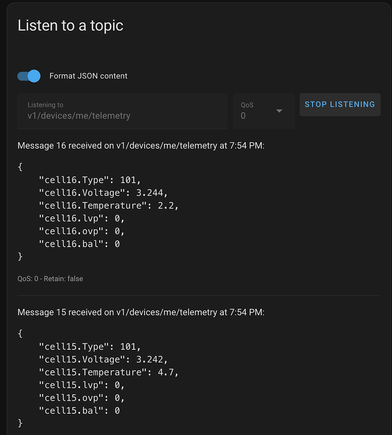Click the cell15.Temperature value line
392x435 pixels.
(x=109, y=372)
